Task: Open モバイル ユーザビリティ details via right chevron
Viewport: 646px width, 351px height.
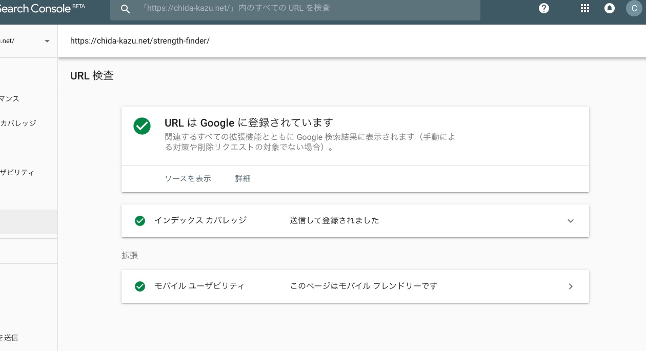Action: 571,286
